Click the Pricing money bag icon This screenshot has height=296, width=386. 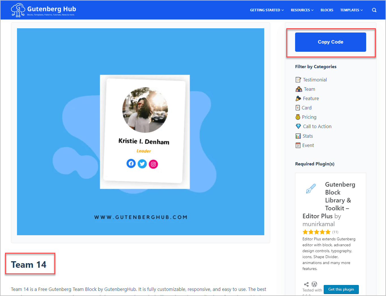click(298, 117)
